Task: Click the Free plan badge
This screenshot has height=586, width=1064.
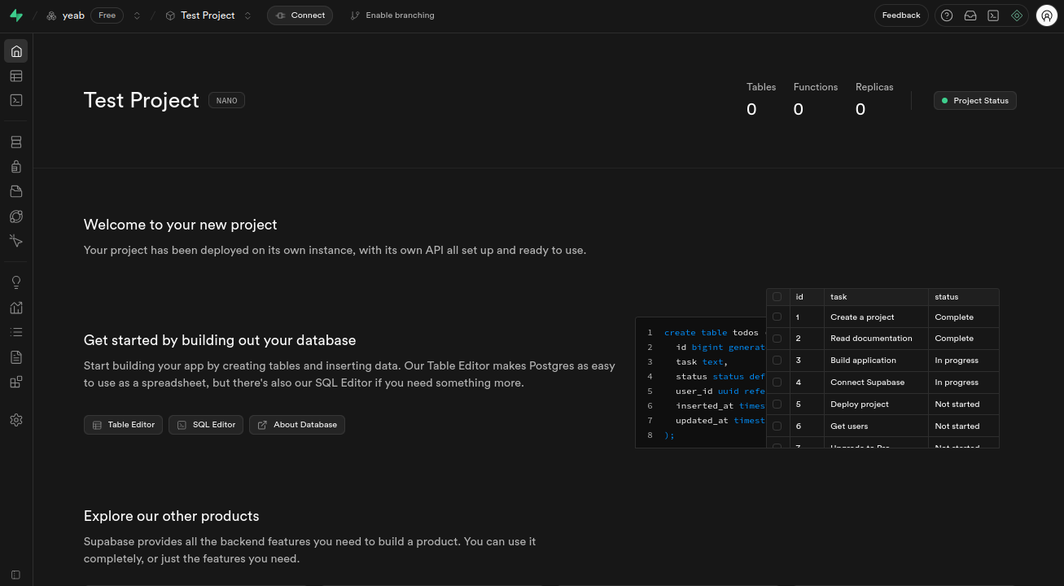Action: (107, 15)
